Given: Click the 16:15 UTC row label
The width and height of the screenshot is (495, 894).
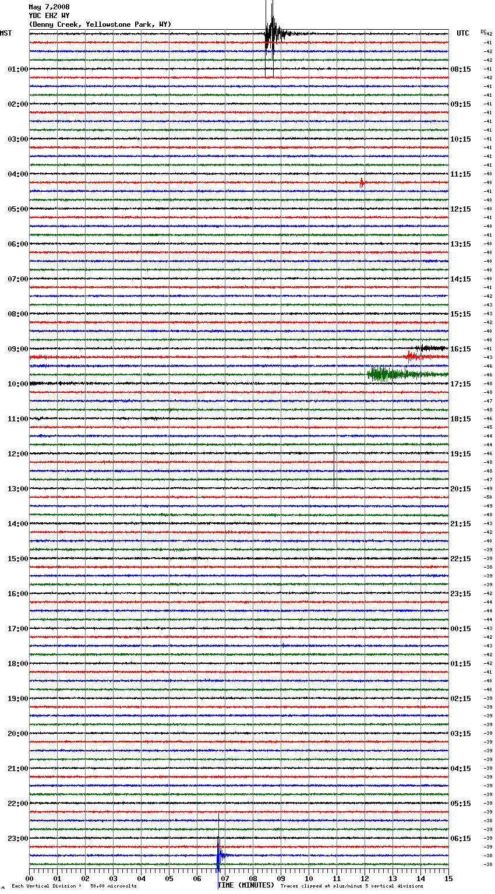Looking at the screenshot, I should point(461,349).
